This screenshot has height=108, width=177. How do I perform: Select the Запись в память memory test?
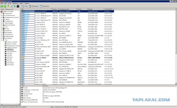[x=12, y=44]
